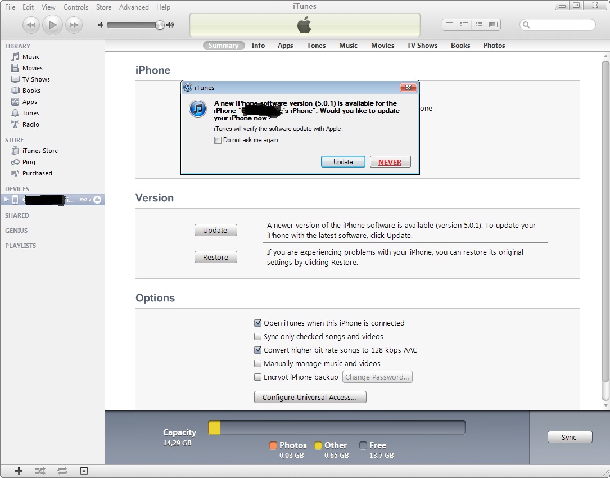Open the Controls menu
This screenshot has width=610, height=478.
(x=76, y=7)
